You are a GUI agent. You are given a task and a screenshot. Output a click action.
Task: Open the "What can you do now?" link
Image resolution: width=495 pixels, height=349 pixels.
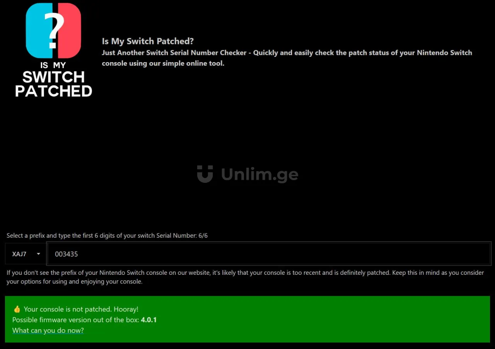click(48, 330)
